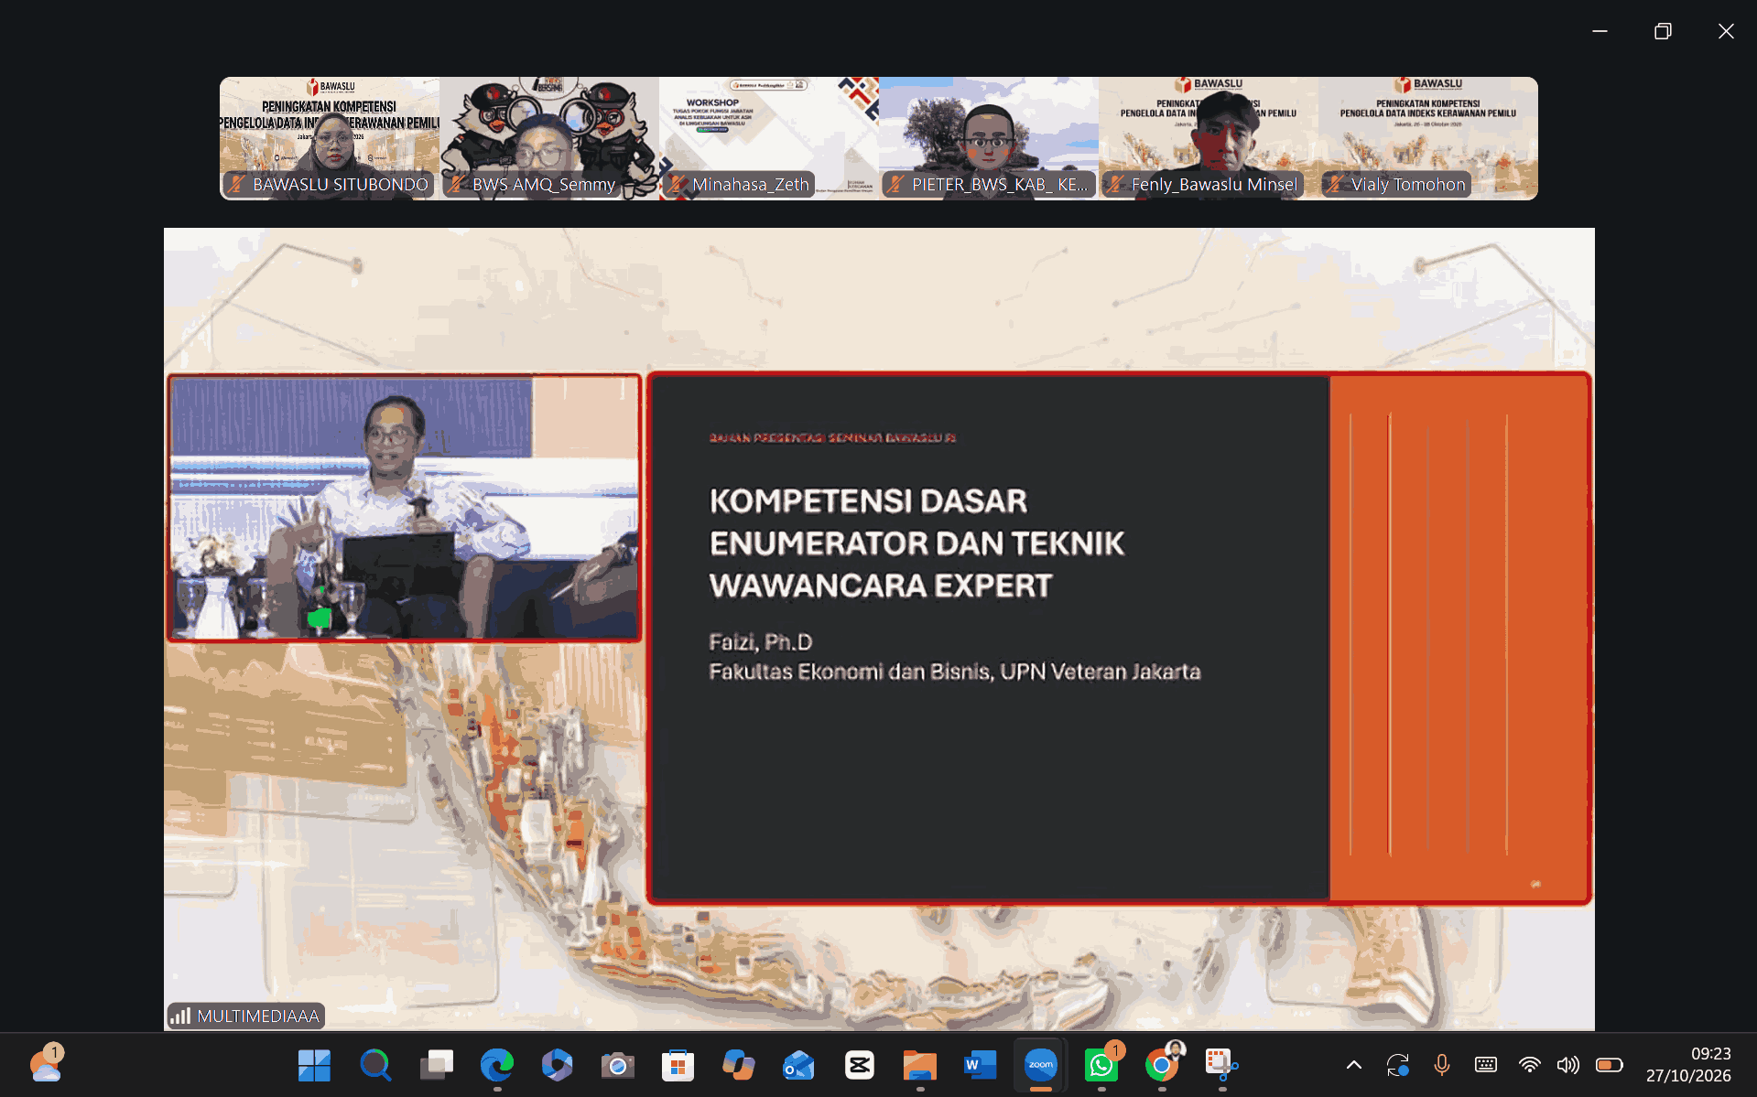
Task: Expand the hidden system tray icons chevron
Action: [x=1353, y=1065]
